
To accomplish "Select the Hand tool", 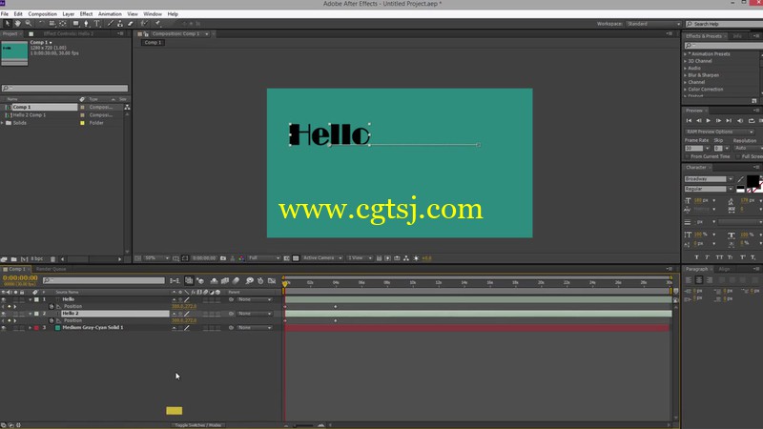I will click(17, 23).
